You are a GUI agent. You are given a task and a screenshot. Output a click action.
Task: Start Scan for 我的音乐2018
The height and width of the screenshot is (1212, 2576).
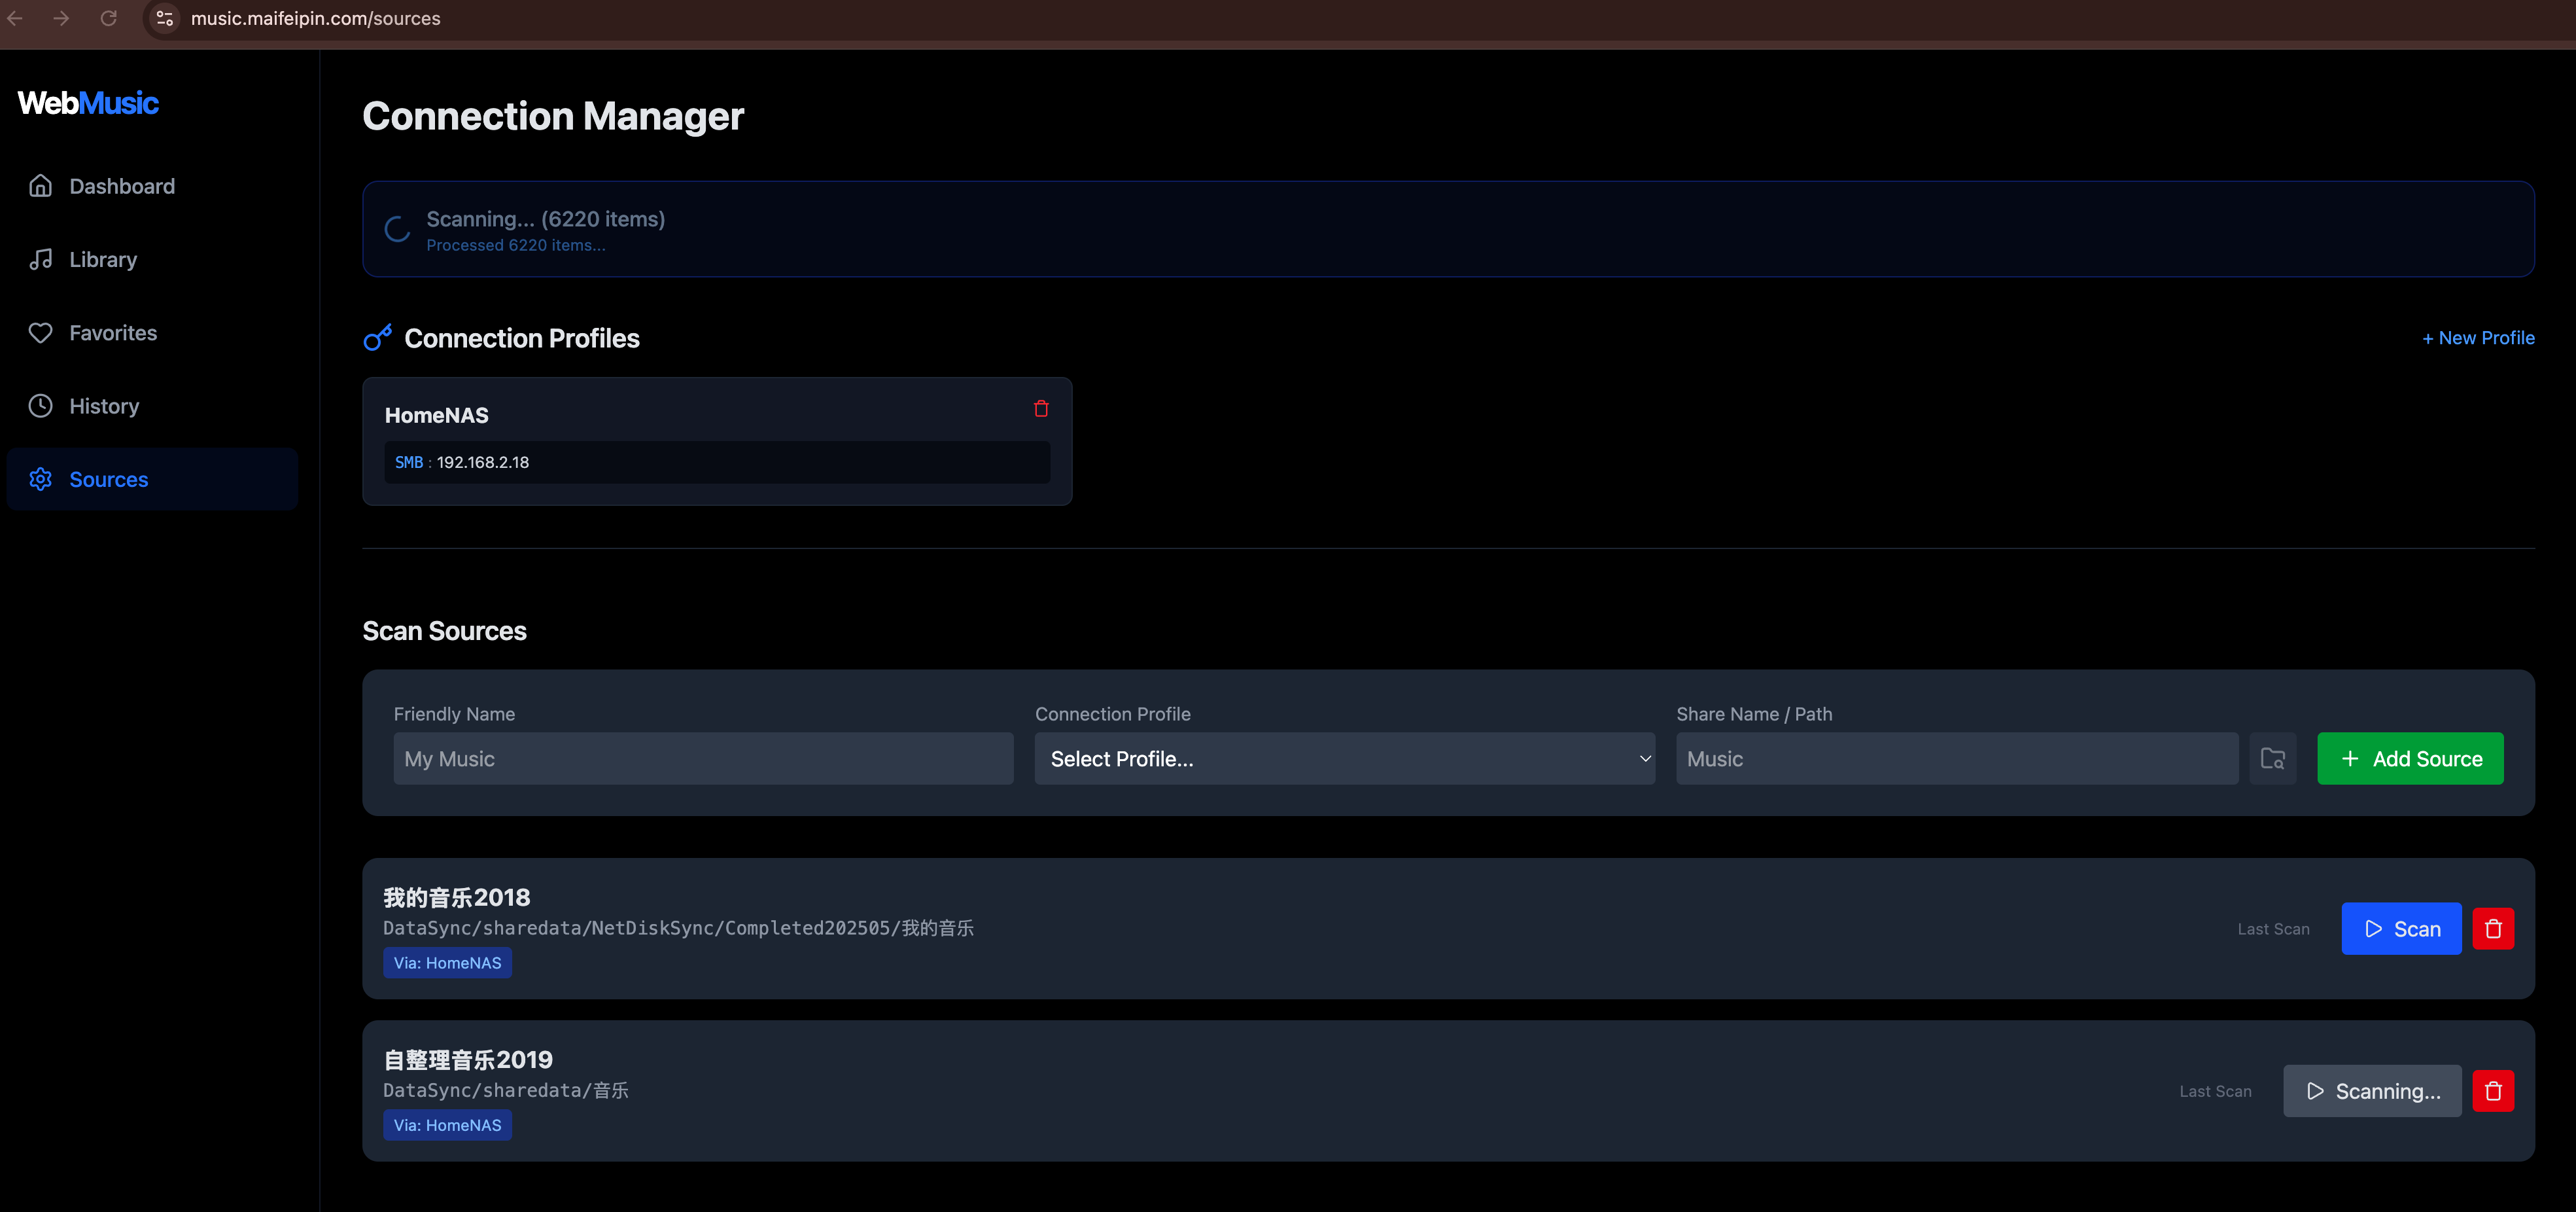(x=2400, y=929)
